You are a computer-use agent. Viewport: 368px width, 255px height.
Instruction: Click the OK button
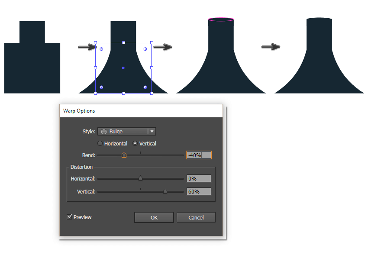coord(154,217)
